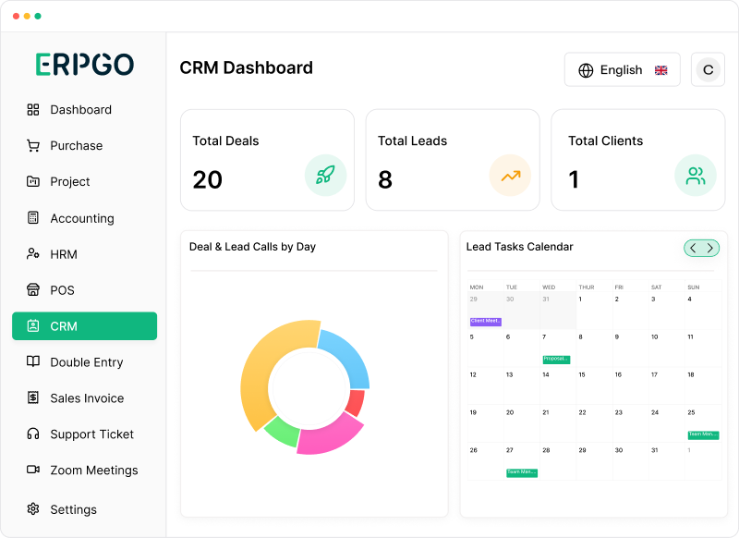This screenshot has width=739, height=538.
Task: Click the SAT column header in calendar
Action: 656,287
